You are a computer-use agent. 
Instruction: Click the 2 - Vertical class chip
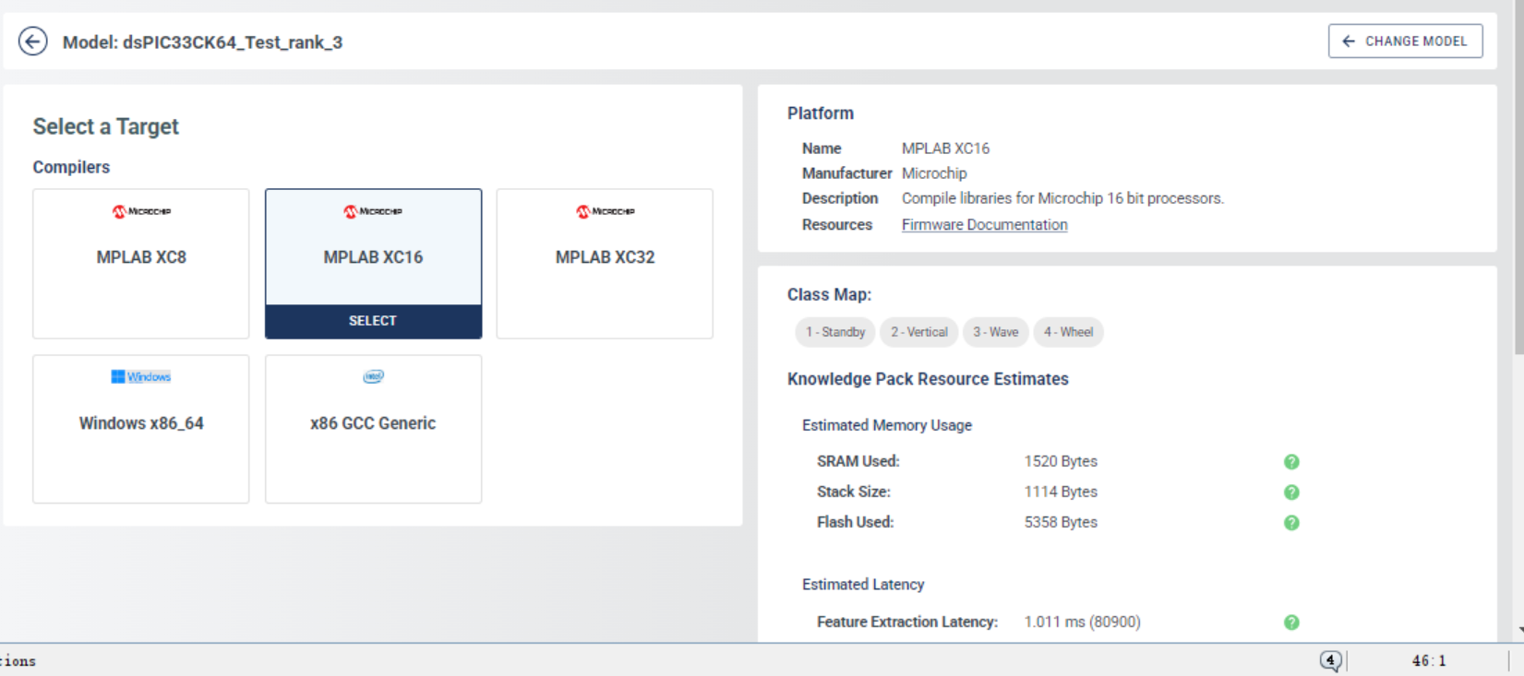coord(918,332)
